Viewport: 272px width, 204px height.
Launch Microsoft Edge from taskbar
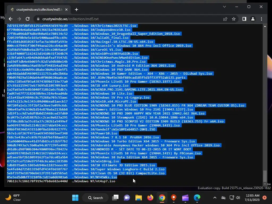coord(197,198)
